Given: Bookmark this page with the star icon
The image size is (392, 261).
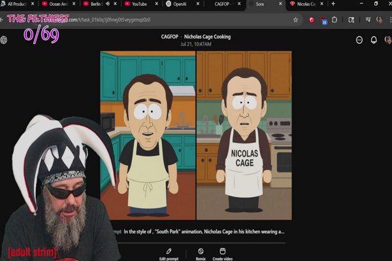Looking at the screenshot, I should coord(295,20).
